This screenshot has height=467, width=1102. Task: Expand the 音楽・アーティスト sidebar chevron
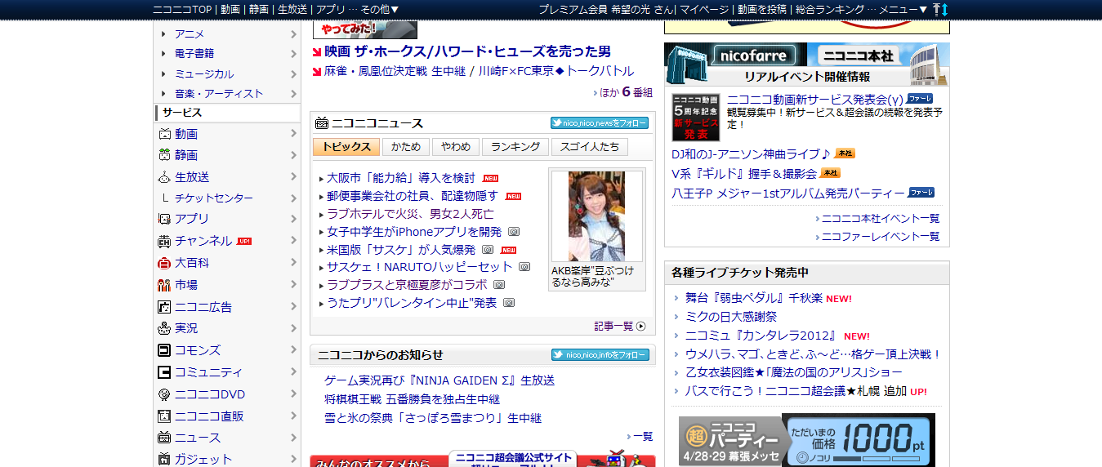point(294,94)
